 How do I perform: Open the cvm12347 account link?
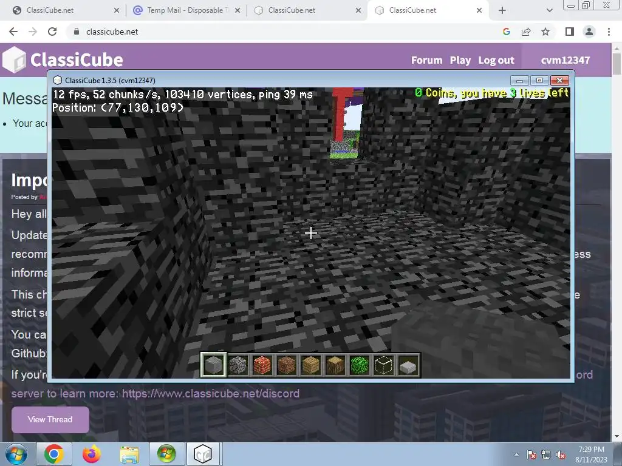tap(566, 60)
